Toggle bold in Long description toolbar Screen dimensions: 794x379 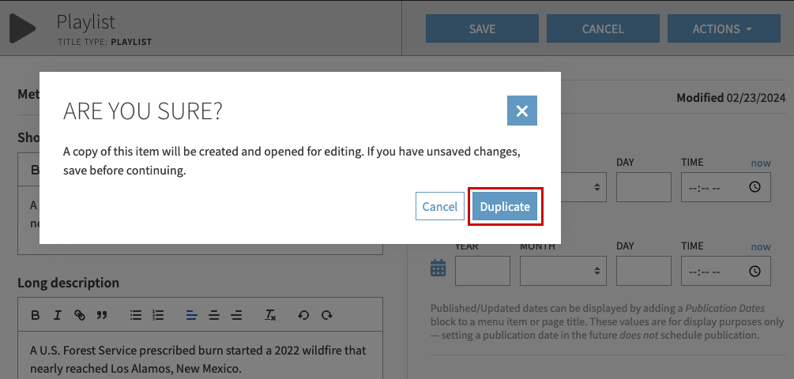(36, 315)
